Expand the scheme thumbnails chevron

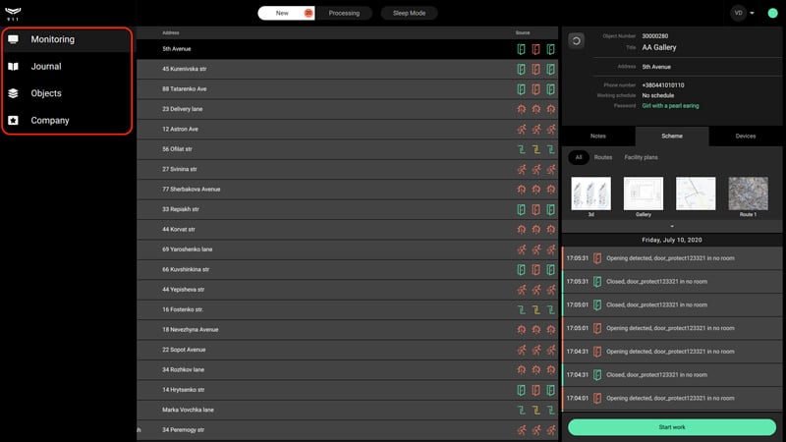pyautogui.click(x=672, y=227)
